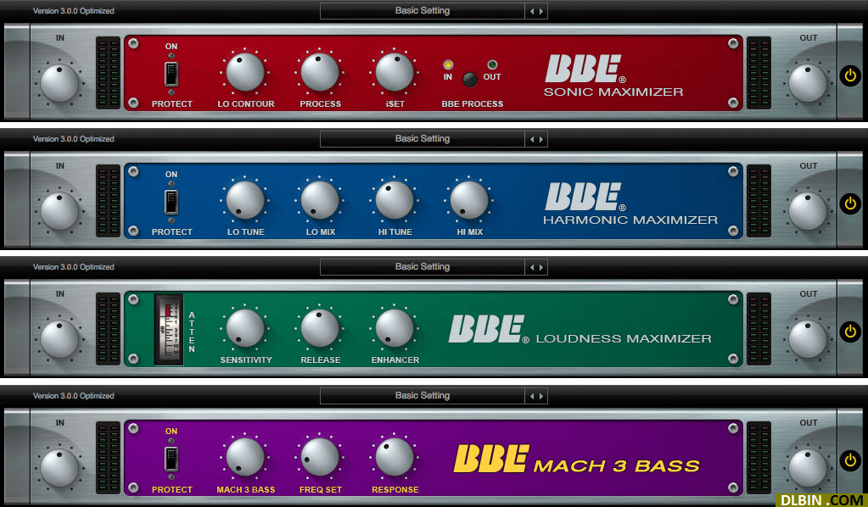Select previous preset on Mach 3 Bass
Screen dimensions: 868x507
[x=532, y=397]
